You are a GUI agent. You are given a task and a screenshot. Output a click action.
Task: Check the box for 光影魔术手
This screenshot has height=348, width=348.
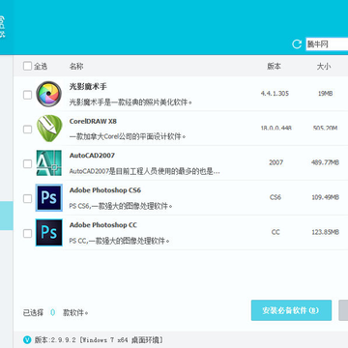[27, 95]
